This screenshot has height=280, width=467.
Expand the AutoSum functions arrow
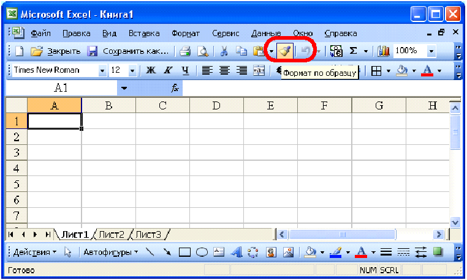point(366,51)
